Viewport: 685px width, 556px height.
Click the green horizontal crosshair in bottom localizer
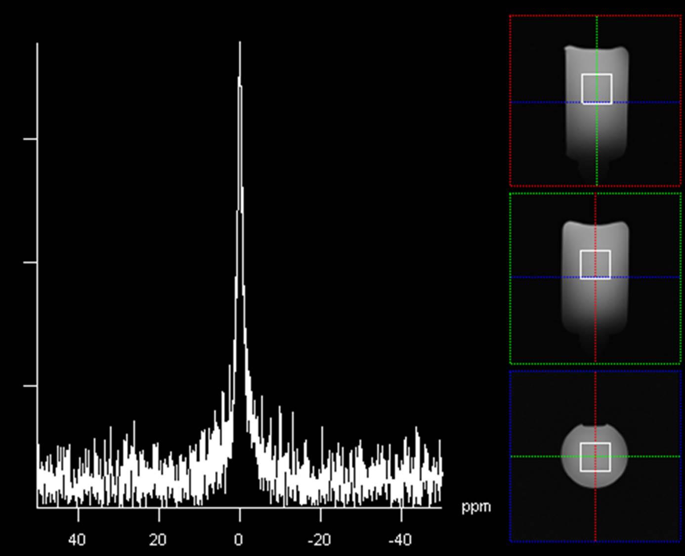tap(539, 456)
